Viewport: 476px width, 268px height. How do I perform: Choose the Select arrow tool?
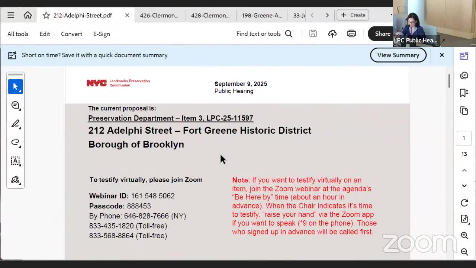(16, 86)
